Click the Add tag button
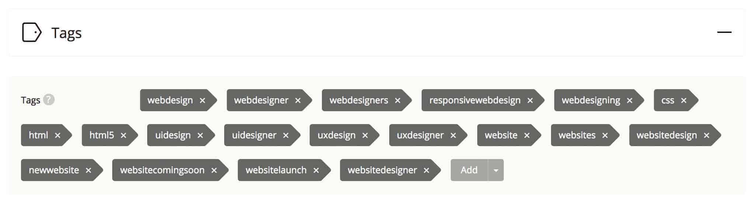The image size is (755, 202). [x=469, y=170]
